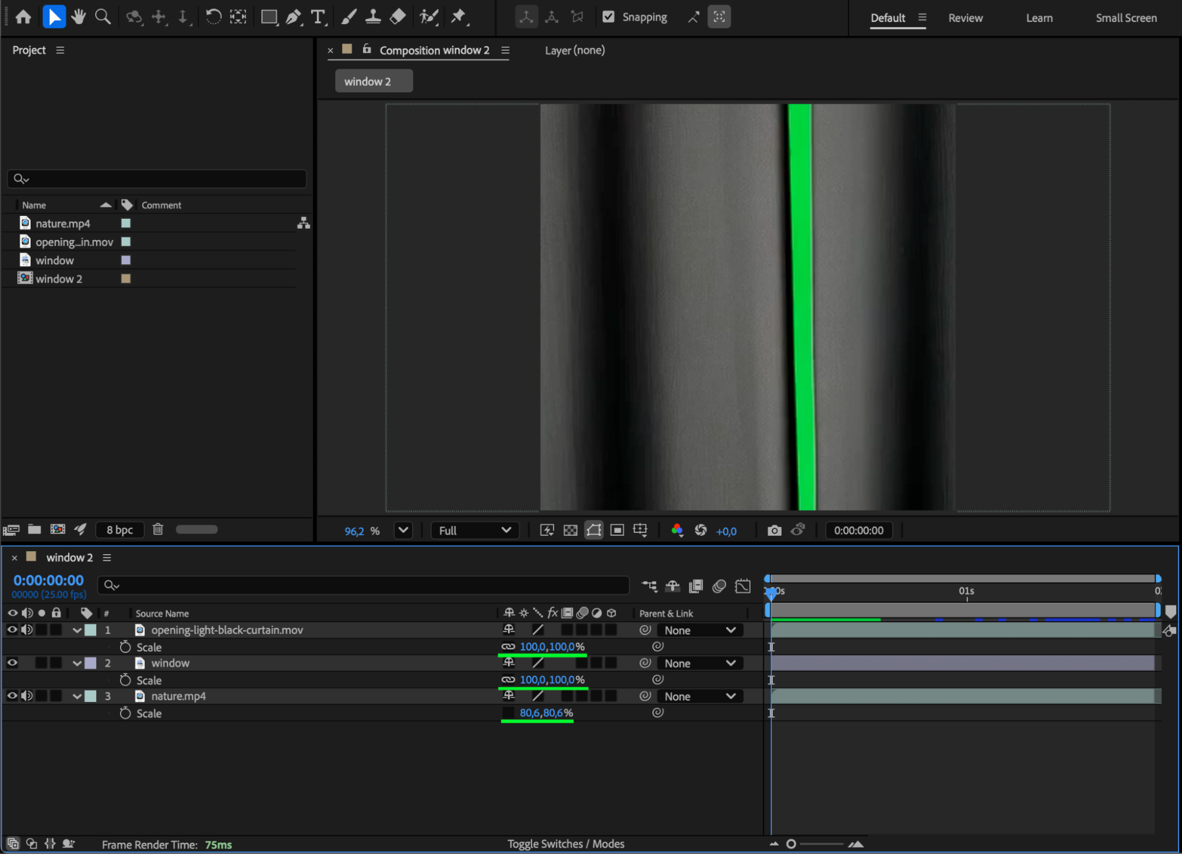Viewport: 1182px width, 854px height.
Task: Click Toggle Switches / Modes button
Action: click(565, 844)
